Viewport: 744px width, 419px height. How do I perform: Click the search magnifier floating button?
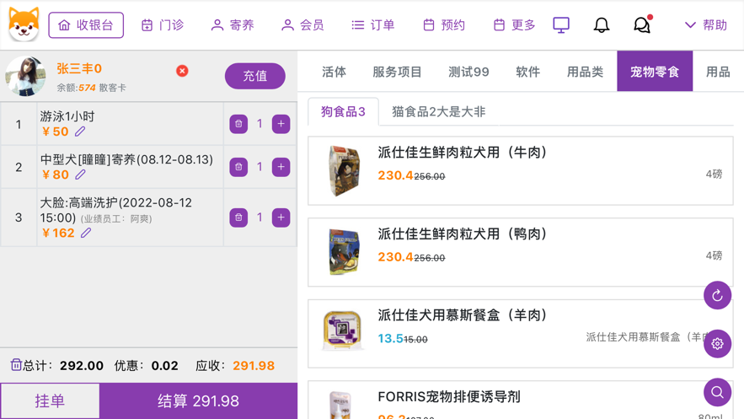(717, 392)
